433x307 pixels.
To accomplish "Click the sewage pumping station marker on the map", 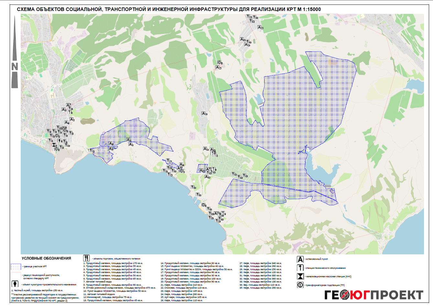I will coord(54,145).
